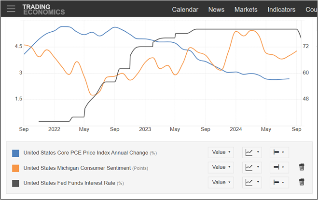The width and height of the screenshot is (318, 200).
Task: Open the News menu item
Action: click(x=216, y=10)
